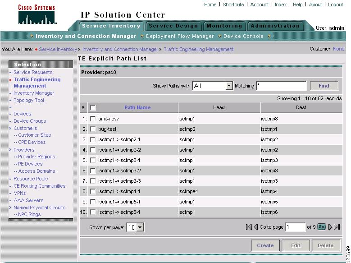The height and width of the screenshot is (263, 351).
Task: Open the Help link
Action: pyautogui.click(x=297, y=5)
